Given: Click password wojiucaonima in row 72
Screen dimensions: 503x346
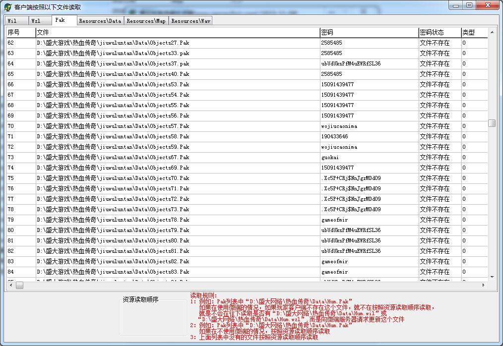Looking at the screenshot, I should (x=339, y=147).
